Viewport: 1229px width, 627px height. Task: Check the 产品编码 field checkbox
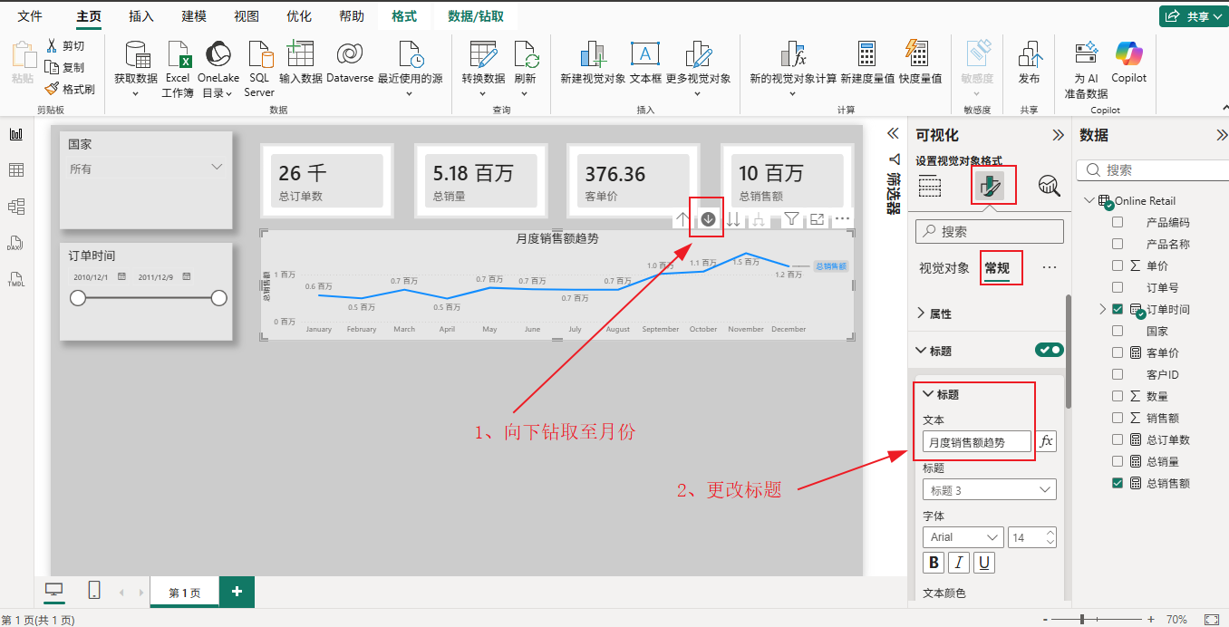[1118, 222]
